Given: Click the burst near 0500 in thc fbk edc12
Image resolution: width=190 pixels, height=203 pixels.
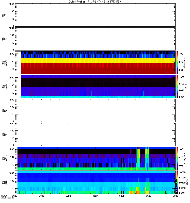Looking at the screenshot, I should coord(147,158).
